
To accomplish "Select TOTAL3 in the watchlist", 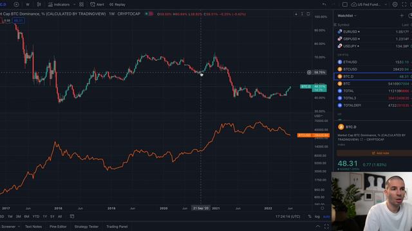I will point(373,98).
